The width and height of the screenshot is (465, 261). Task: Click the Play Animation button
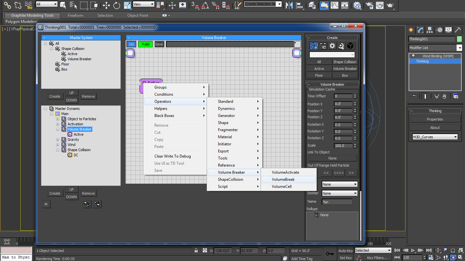click(413, 250)
